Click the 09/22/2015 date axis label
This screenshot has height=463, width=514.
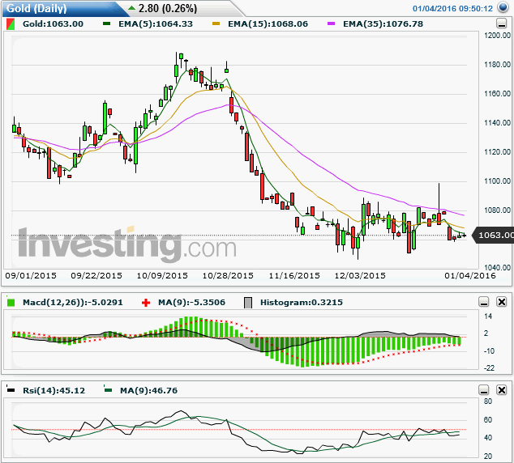(96, 276)
